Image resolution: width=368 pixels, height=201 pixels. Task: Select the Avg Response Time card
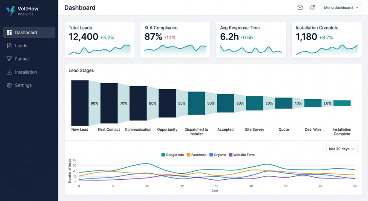pos(251,40)
